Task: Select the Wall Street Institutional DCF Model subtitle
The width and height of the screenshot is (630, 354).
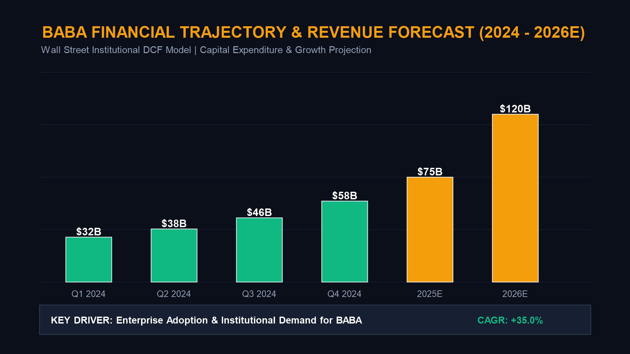Action: 206,50
